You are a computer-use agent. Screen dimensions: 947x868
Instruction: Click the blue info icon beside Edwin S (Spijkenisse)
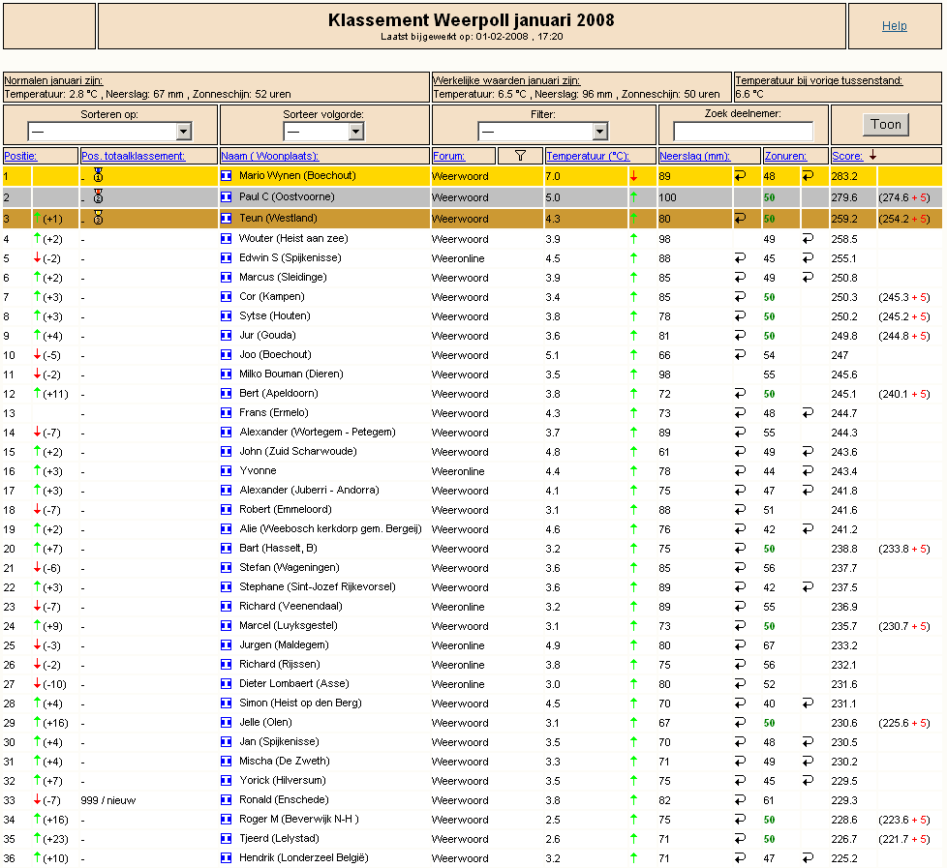[x=226, y=257]
